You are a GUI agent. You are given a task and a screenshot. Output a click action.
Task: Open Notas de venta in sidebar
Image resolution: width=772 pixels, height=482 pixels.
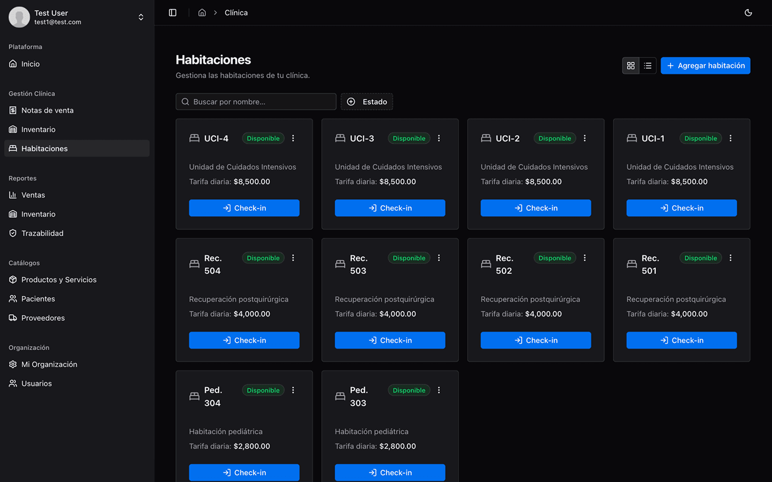(x=47, y=110)
